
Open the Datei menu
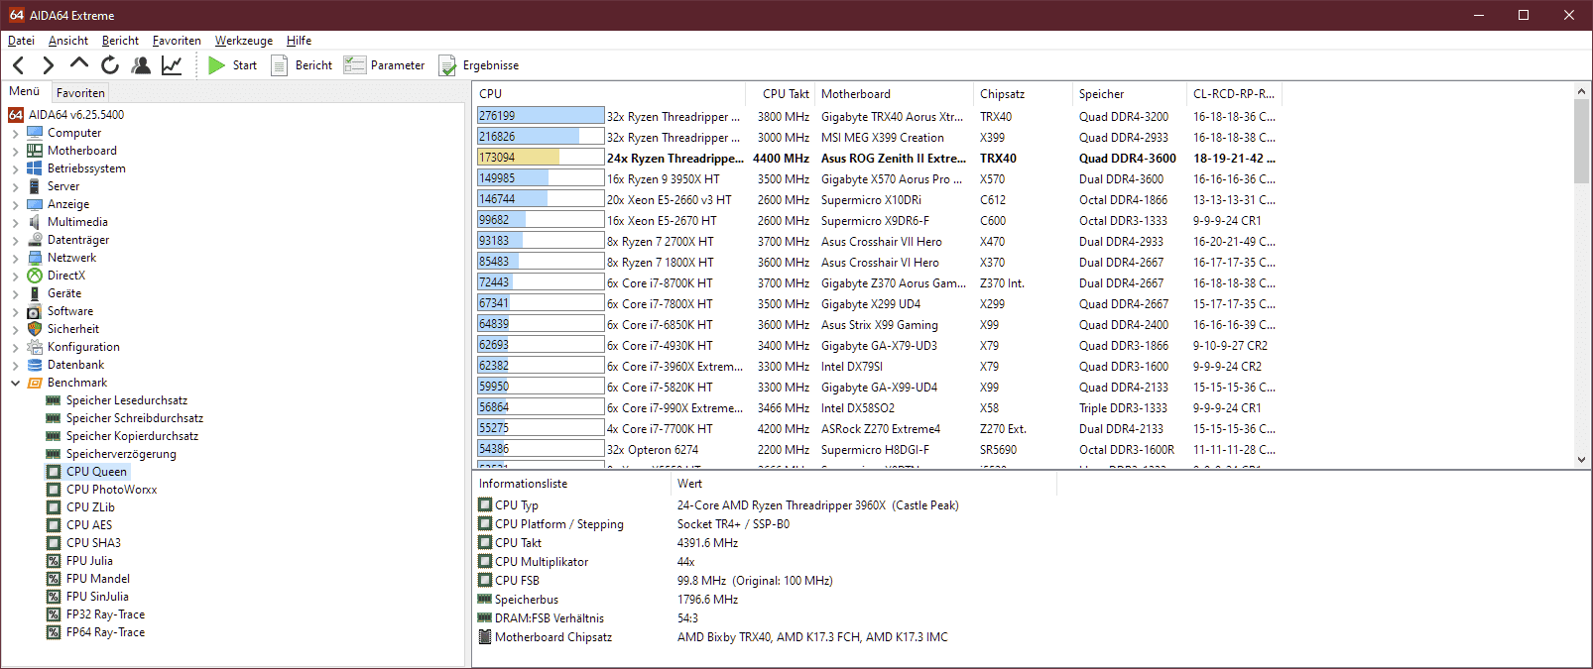click(21, 41)
